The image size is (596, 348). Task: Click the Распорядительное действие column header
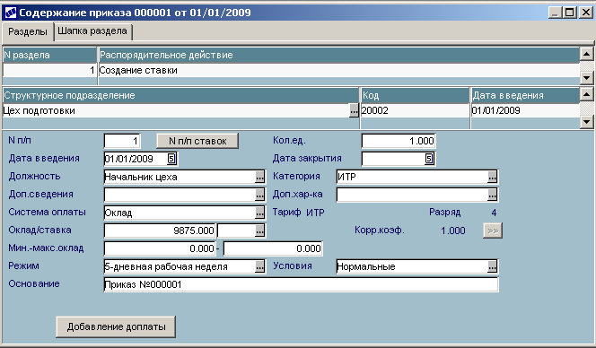tap(338, 55)
